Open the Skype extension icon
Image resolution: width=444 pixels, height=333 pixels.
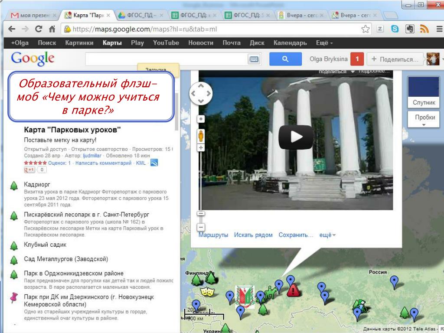(395, 29)
